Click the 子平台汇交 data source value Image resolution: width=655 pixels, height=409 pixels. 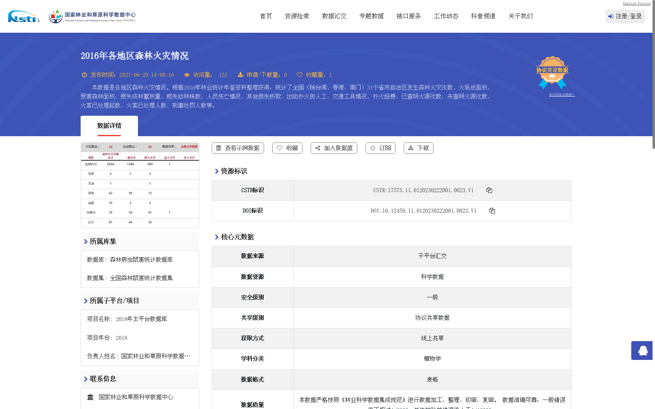[x=432, y=256]
